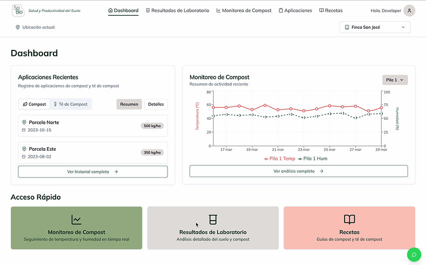The width and height of the screenshot is (426, 265).
Task: Expand the Finca San José location dropdown
Action: tap(375, 27)
